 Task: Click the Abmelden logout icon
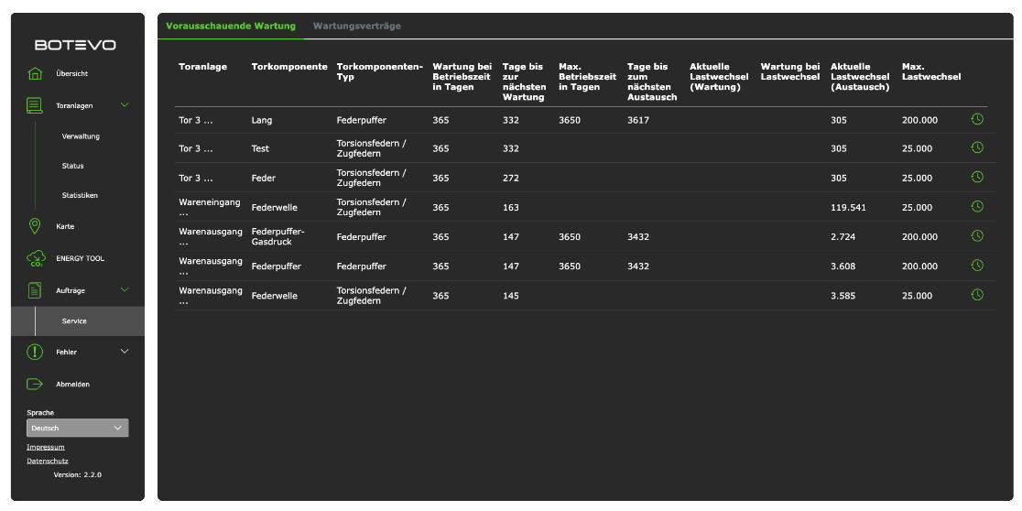pos(35,384)
